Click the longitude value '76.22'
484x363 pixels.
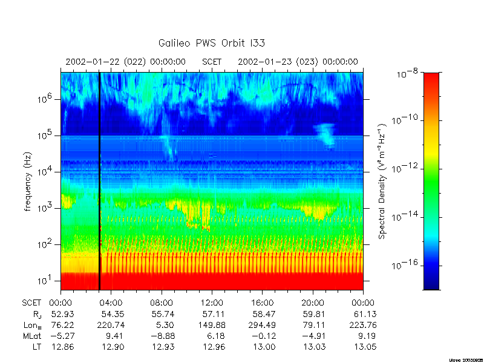tap(62, 325)
